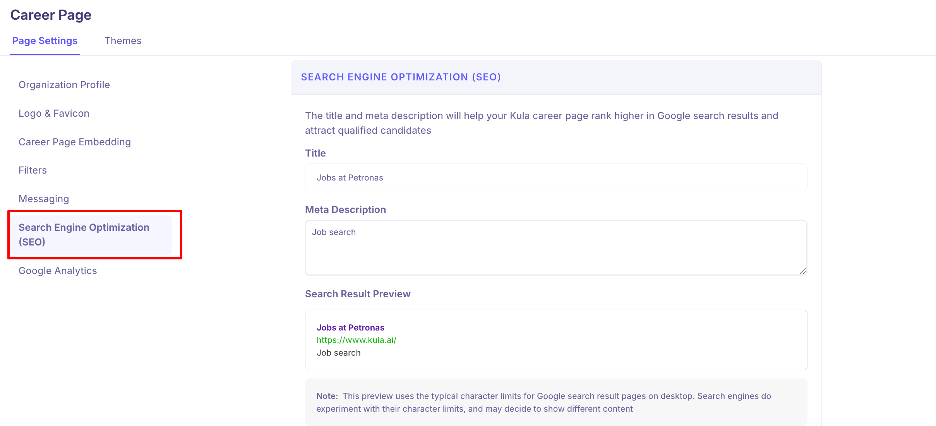Open Career Page Embedding settings
Viewport: 936px width, 426px height.
coord(75,142)
